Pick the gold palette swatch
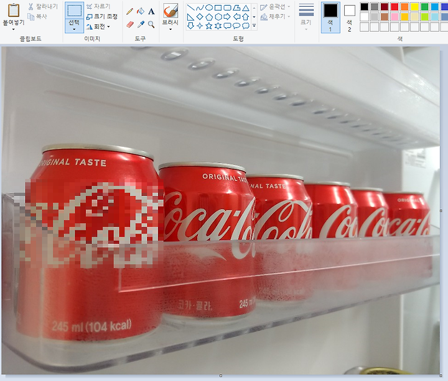 [x=404, y=17]
